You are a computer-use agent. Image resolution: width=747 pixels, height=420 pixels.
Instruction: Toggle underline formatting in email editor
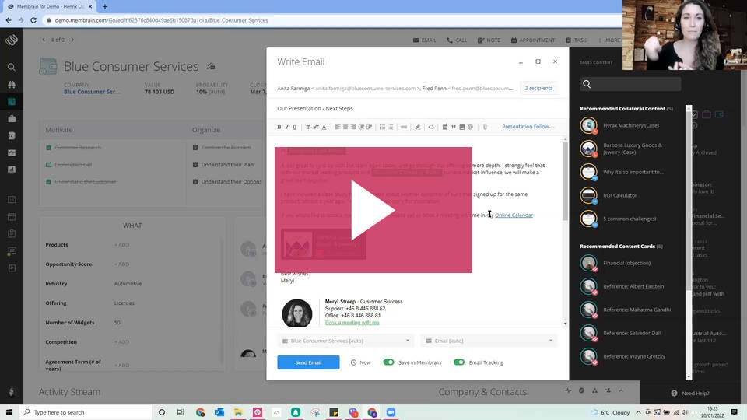coord(294,127)
